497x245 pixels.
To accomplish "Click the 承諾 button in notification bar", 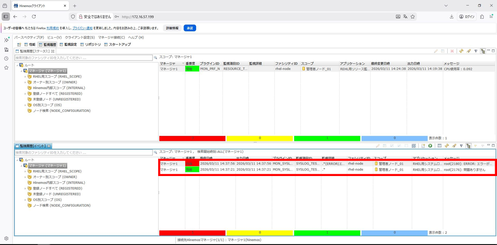I will coord(189,28).
